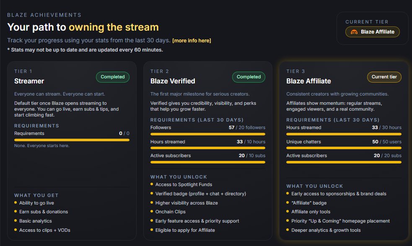Click 'Everyone can stream. Everyone can start.' tagline
412x246 pixels.
[x=60, y=94]
